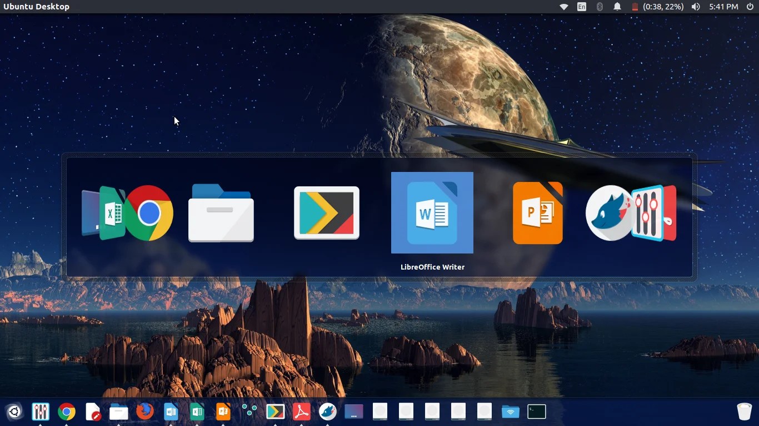Image resolution: width=759 pixels, height=426 pixels.
Task: Open LibreOffice Writer from the dock
Action: pyautogui.click(x=171, y=412)
